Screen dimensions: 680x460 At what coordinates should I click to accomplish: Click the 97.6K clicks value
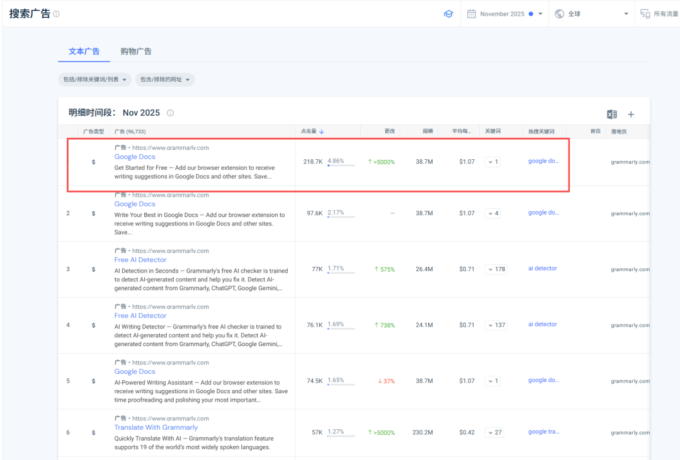314,213
